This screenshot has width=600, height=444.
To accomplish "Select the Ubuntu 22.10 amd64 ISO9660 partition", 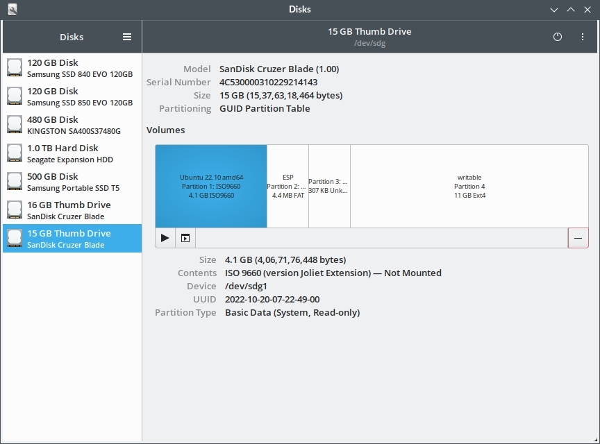I will (211, 186).
